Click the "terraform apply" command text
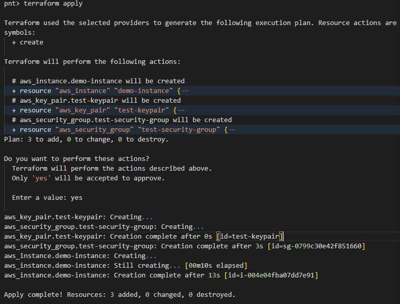Screen dimensions: 400x304 pyautogui.click(x=53, y=4)
